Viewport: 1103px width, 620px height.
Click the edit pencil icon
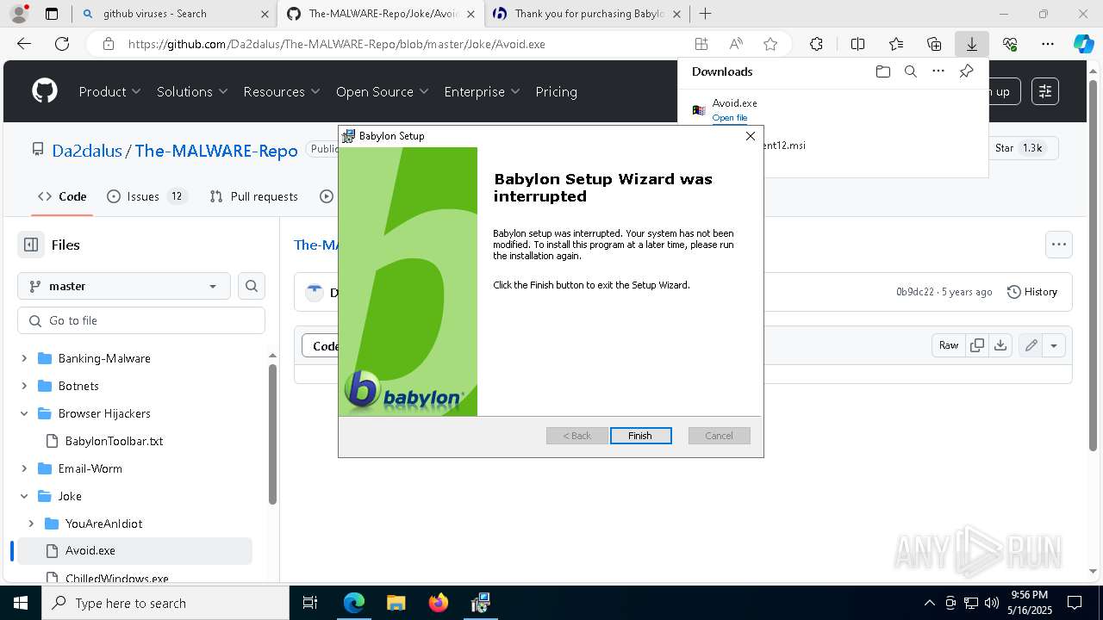pos(1031,345)
